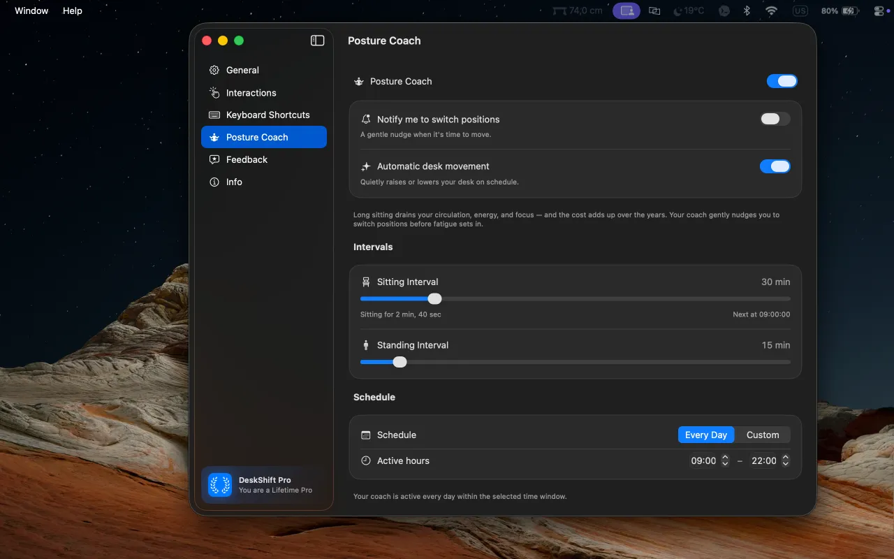Image resolution: width=894 pixels, height=559 pixels.
Task: Open the Window menu
Action: 31,10
